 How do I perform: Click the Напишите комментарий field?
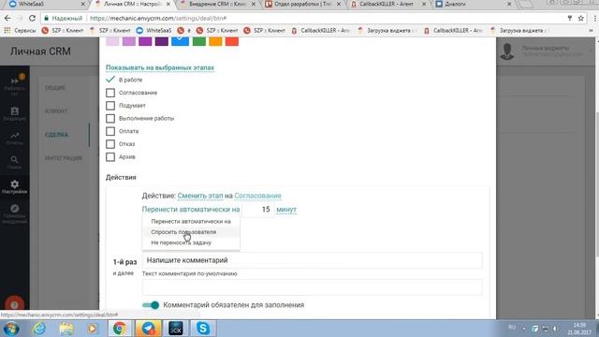click(x=312, y=260)
